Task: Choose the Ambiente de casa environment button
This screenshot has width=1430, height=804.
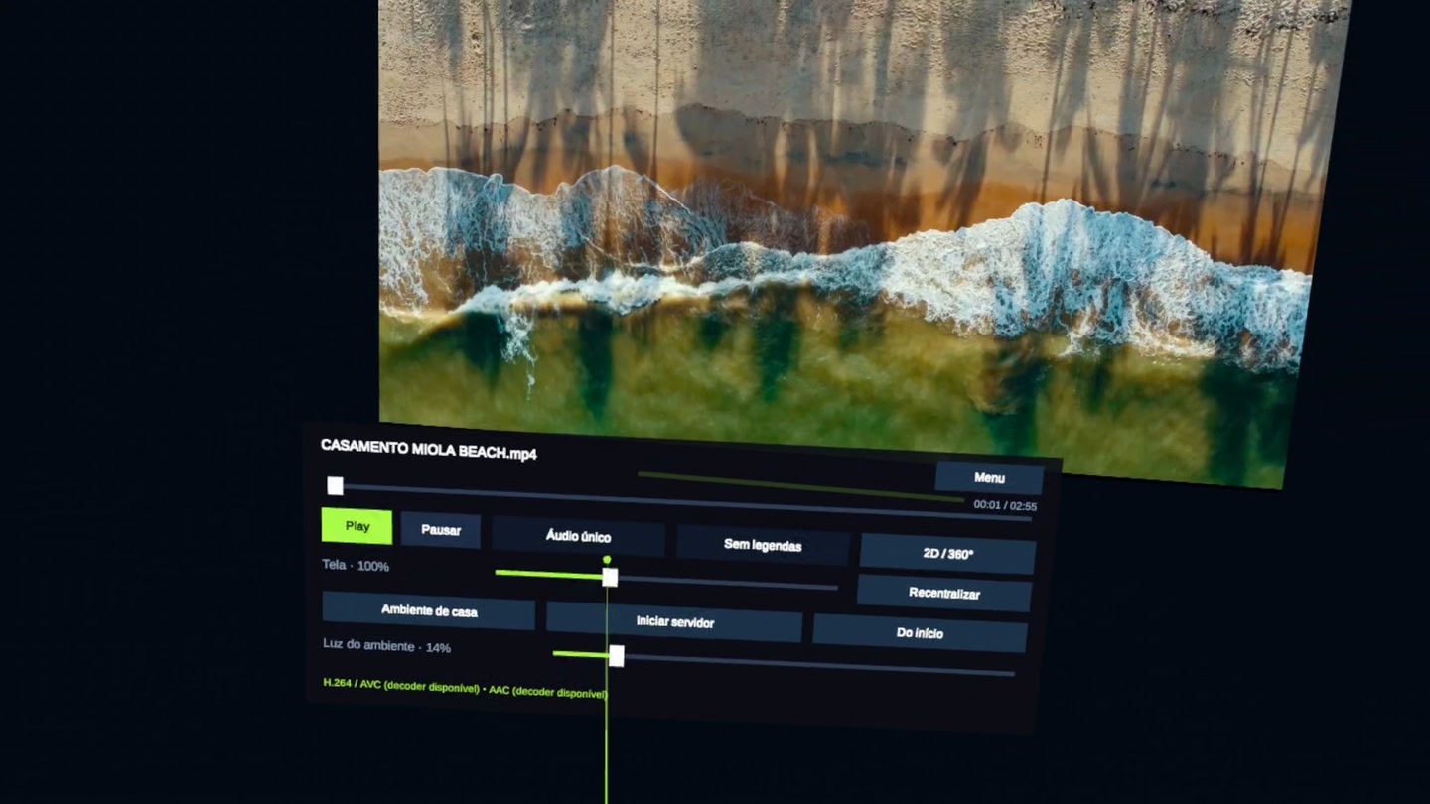Action: point(429,610)
